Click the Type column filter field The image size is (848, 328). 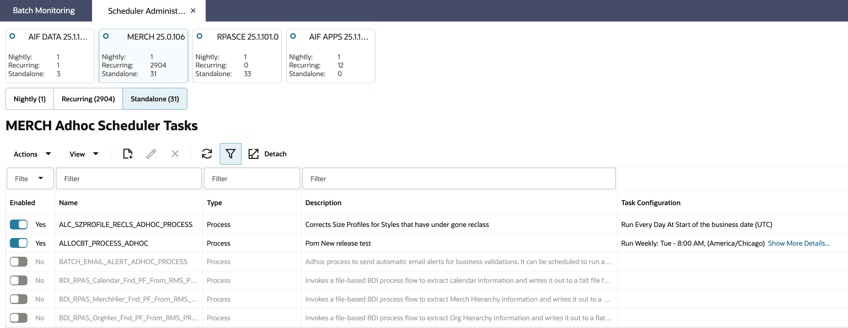(x=252, y=179)
